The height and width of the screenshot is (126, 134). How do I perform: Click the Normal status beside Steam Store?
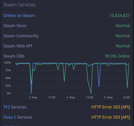123,26
